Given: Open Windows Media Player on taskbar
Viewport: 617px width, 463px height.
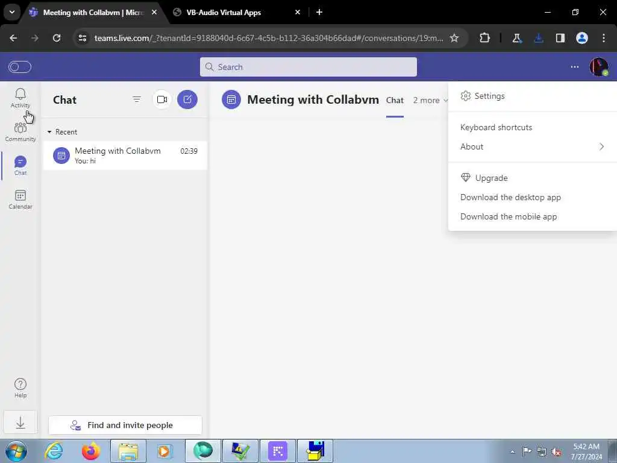Looking at the screenshot, I should click(164, 451).
